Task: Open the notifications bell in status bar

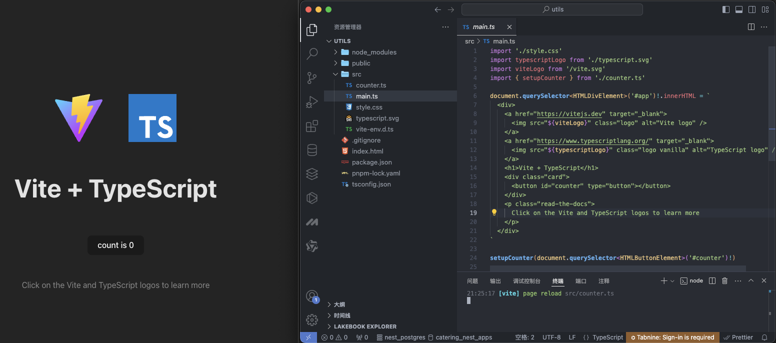Action: tap(764, 337)
